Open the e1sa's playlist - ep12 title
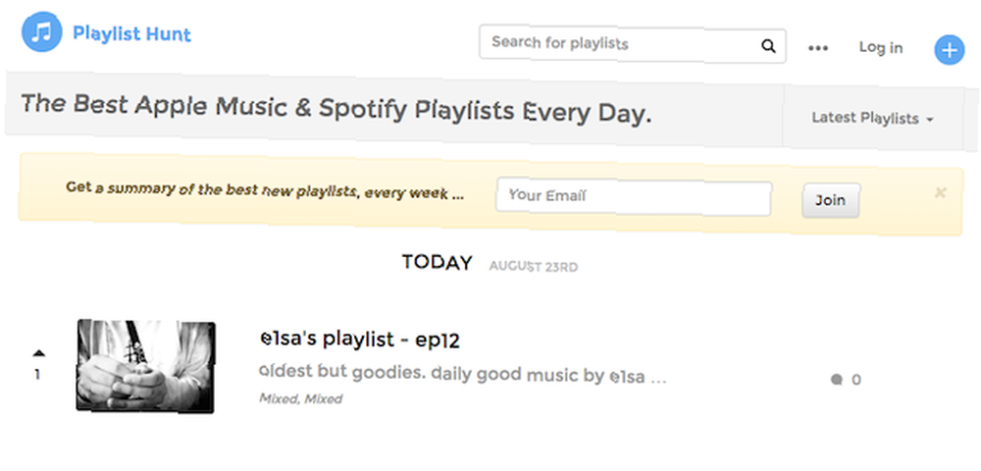Image resolution: width=981 pixels, height=471 pixels. [360, 339]
